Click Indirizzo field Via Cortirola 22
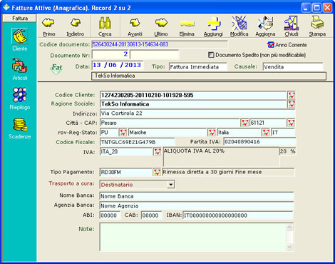 point(197,113)
